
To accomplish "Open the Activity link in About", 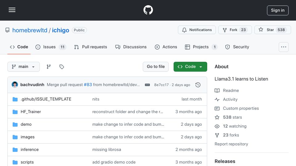I will click(226, 99).
